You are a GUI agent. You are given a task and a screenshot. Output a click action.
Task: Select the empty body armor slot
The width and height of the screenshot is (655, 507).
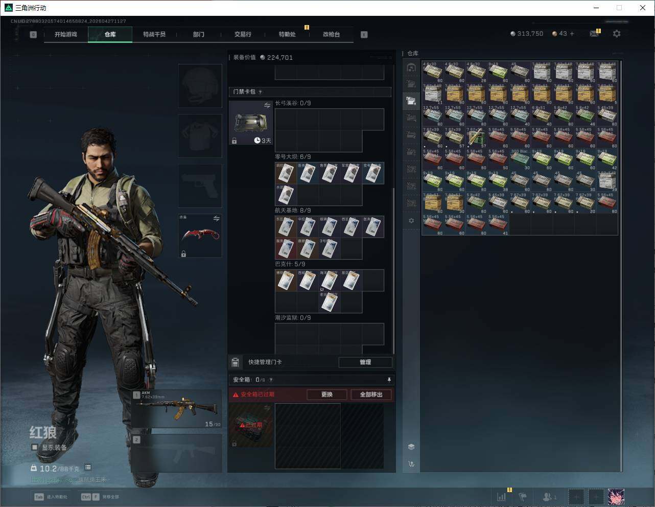point(200,136)
